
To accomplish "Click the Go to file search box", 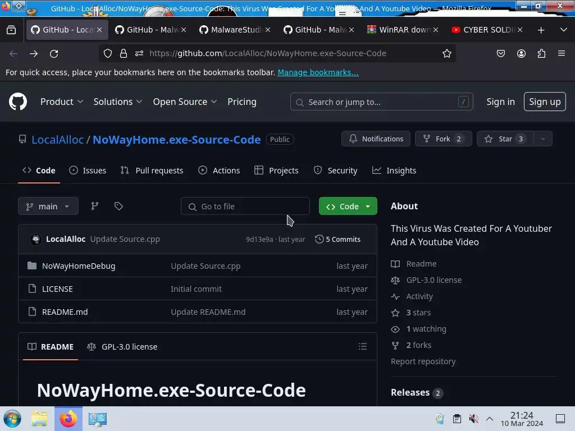I will [245, 206].
